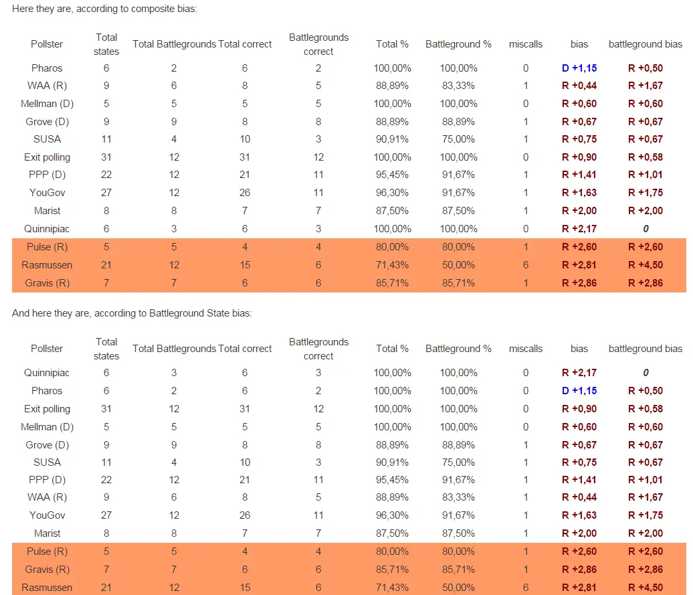
Task: Click 'Battleground %' column header in the bottom table
Action: coord(458,349)
